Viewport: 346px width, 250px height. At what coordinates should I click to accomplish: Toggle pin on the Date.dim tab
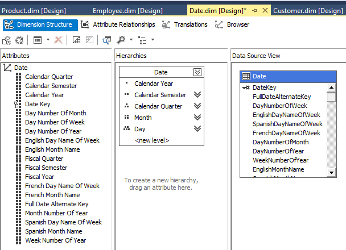coord(255,10)
